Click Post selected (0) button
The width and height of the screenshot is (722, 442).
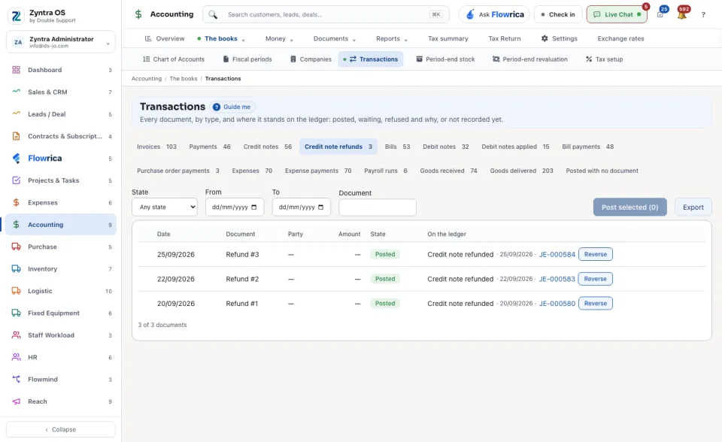point(629,207)
